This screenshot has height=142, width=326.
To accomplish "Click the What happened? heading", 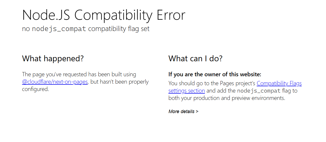I will tap(53, 58).
